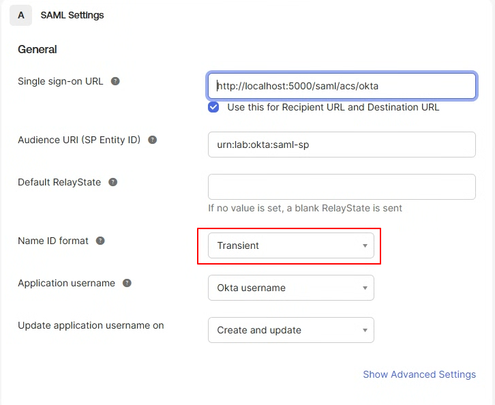Image resolution: width=495 pixels, height=405 pixels.
Task: Click the step A badge by SAML Settings
Action: pyautogui.click(x=21, y=15)
